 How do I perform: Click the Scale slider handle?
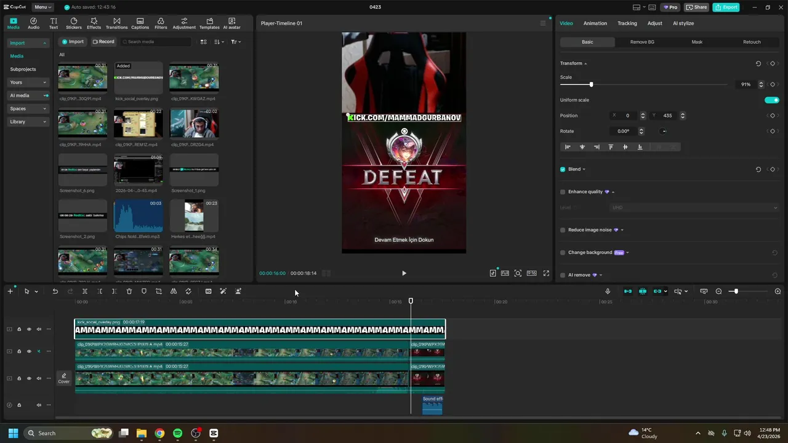[x=591, y=84]
